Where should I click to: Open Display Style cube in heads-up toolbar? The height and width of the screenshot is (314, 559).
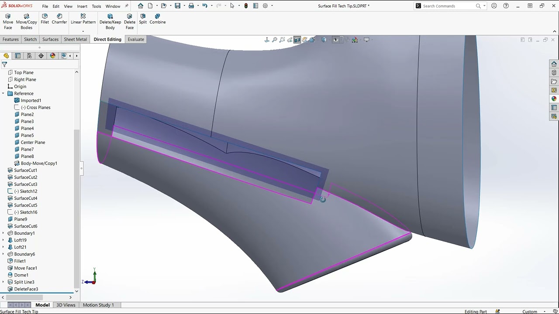324,40
